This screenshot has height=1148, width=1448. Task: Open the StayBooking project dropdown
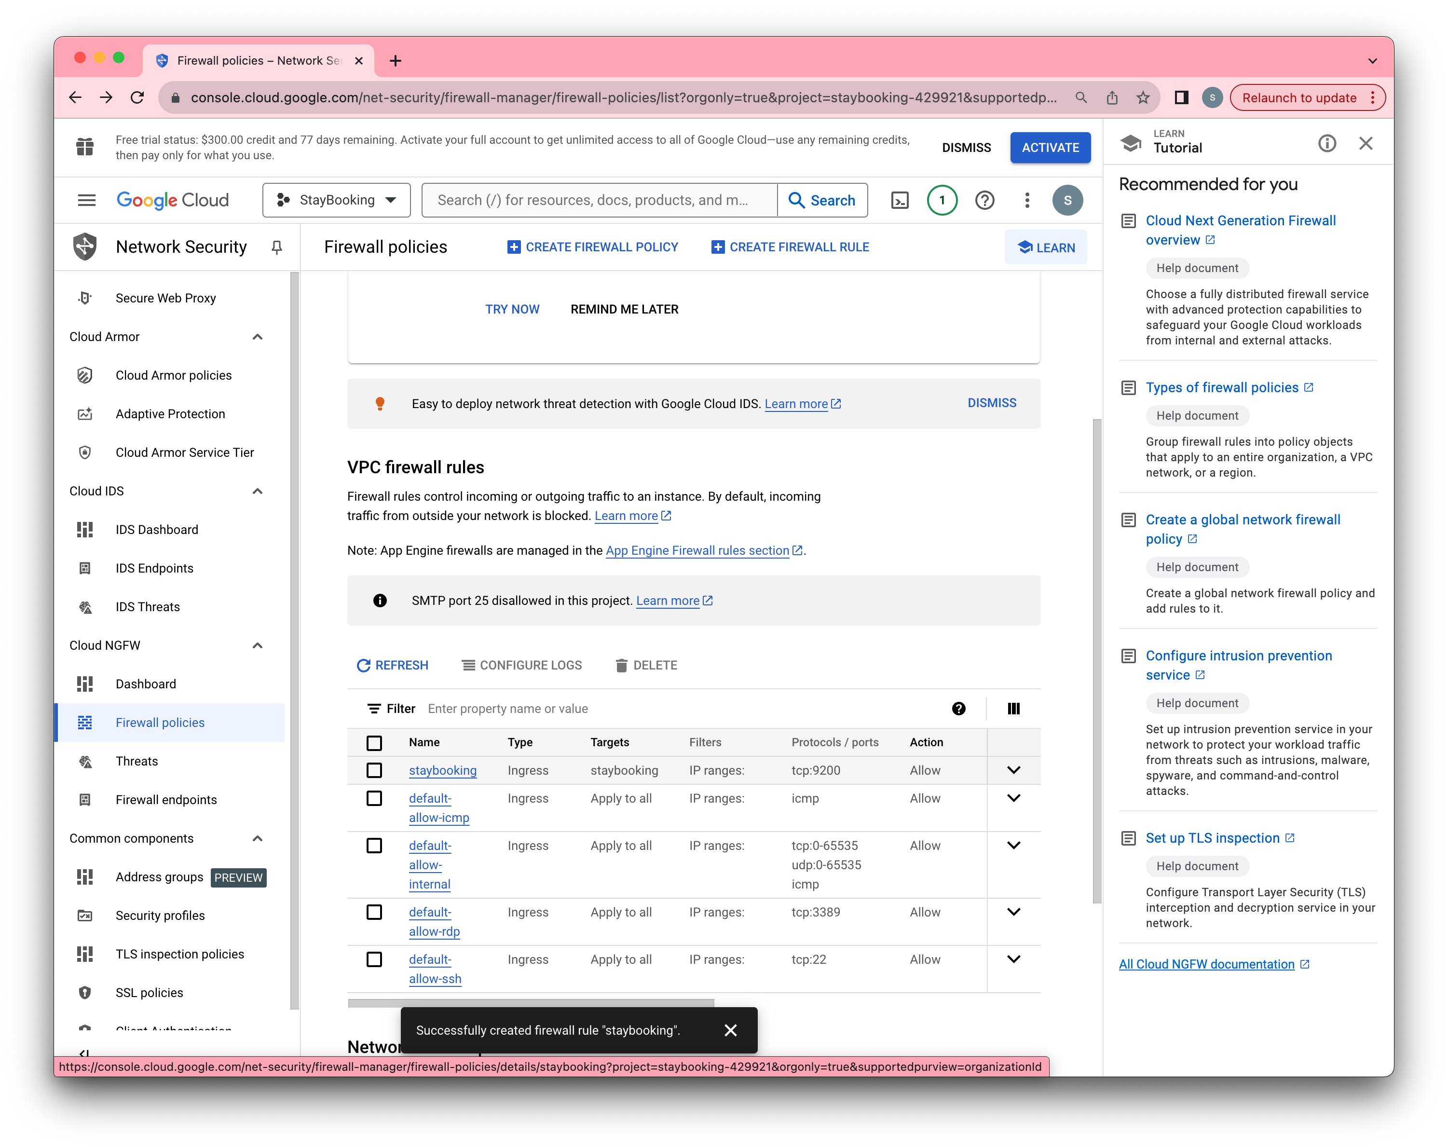pos(337,200)
